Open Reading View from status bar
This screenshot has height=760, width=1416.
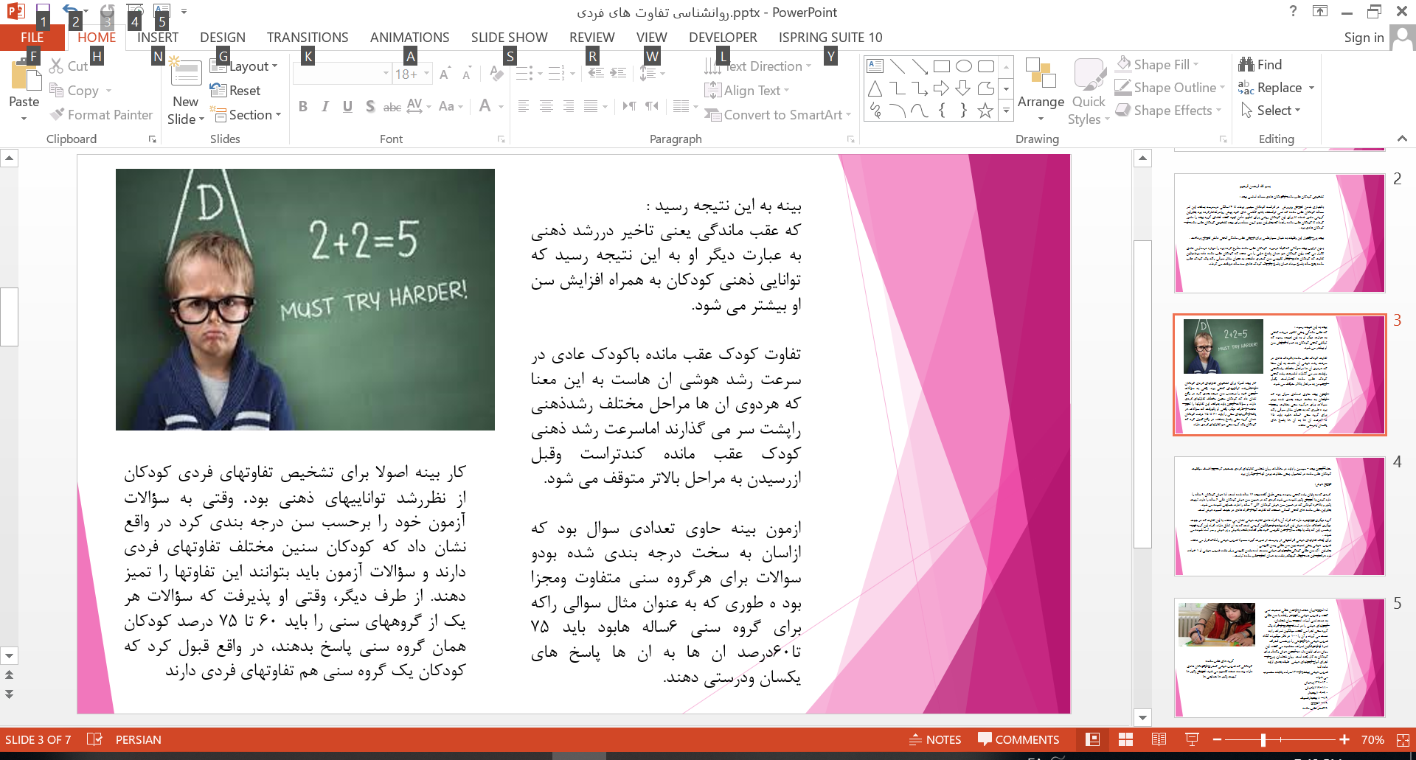pyautogui.click(x=1159, y=739)
